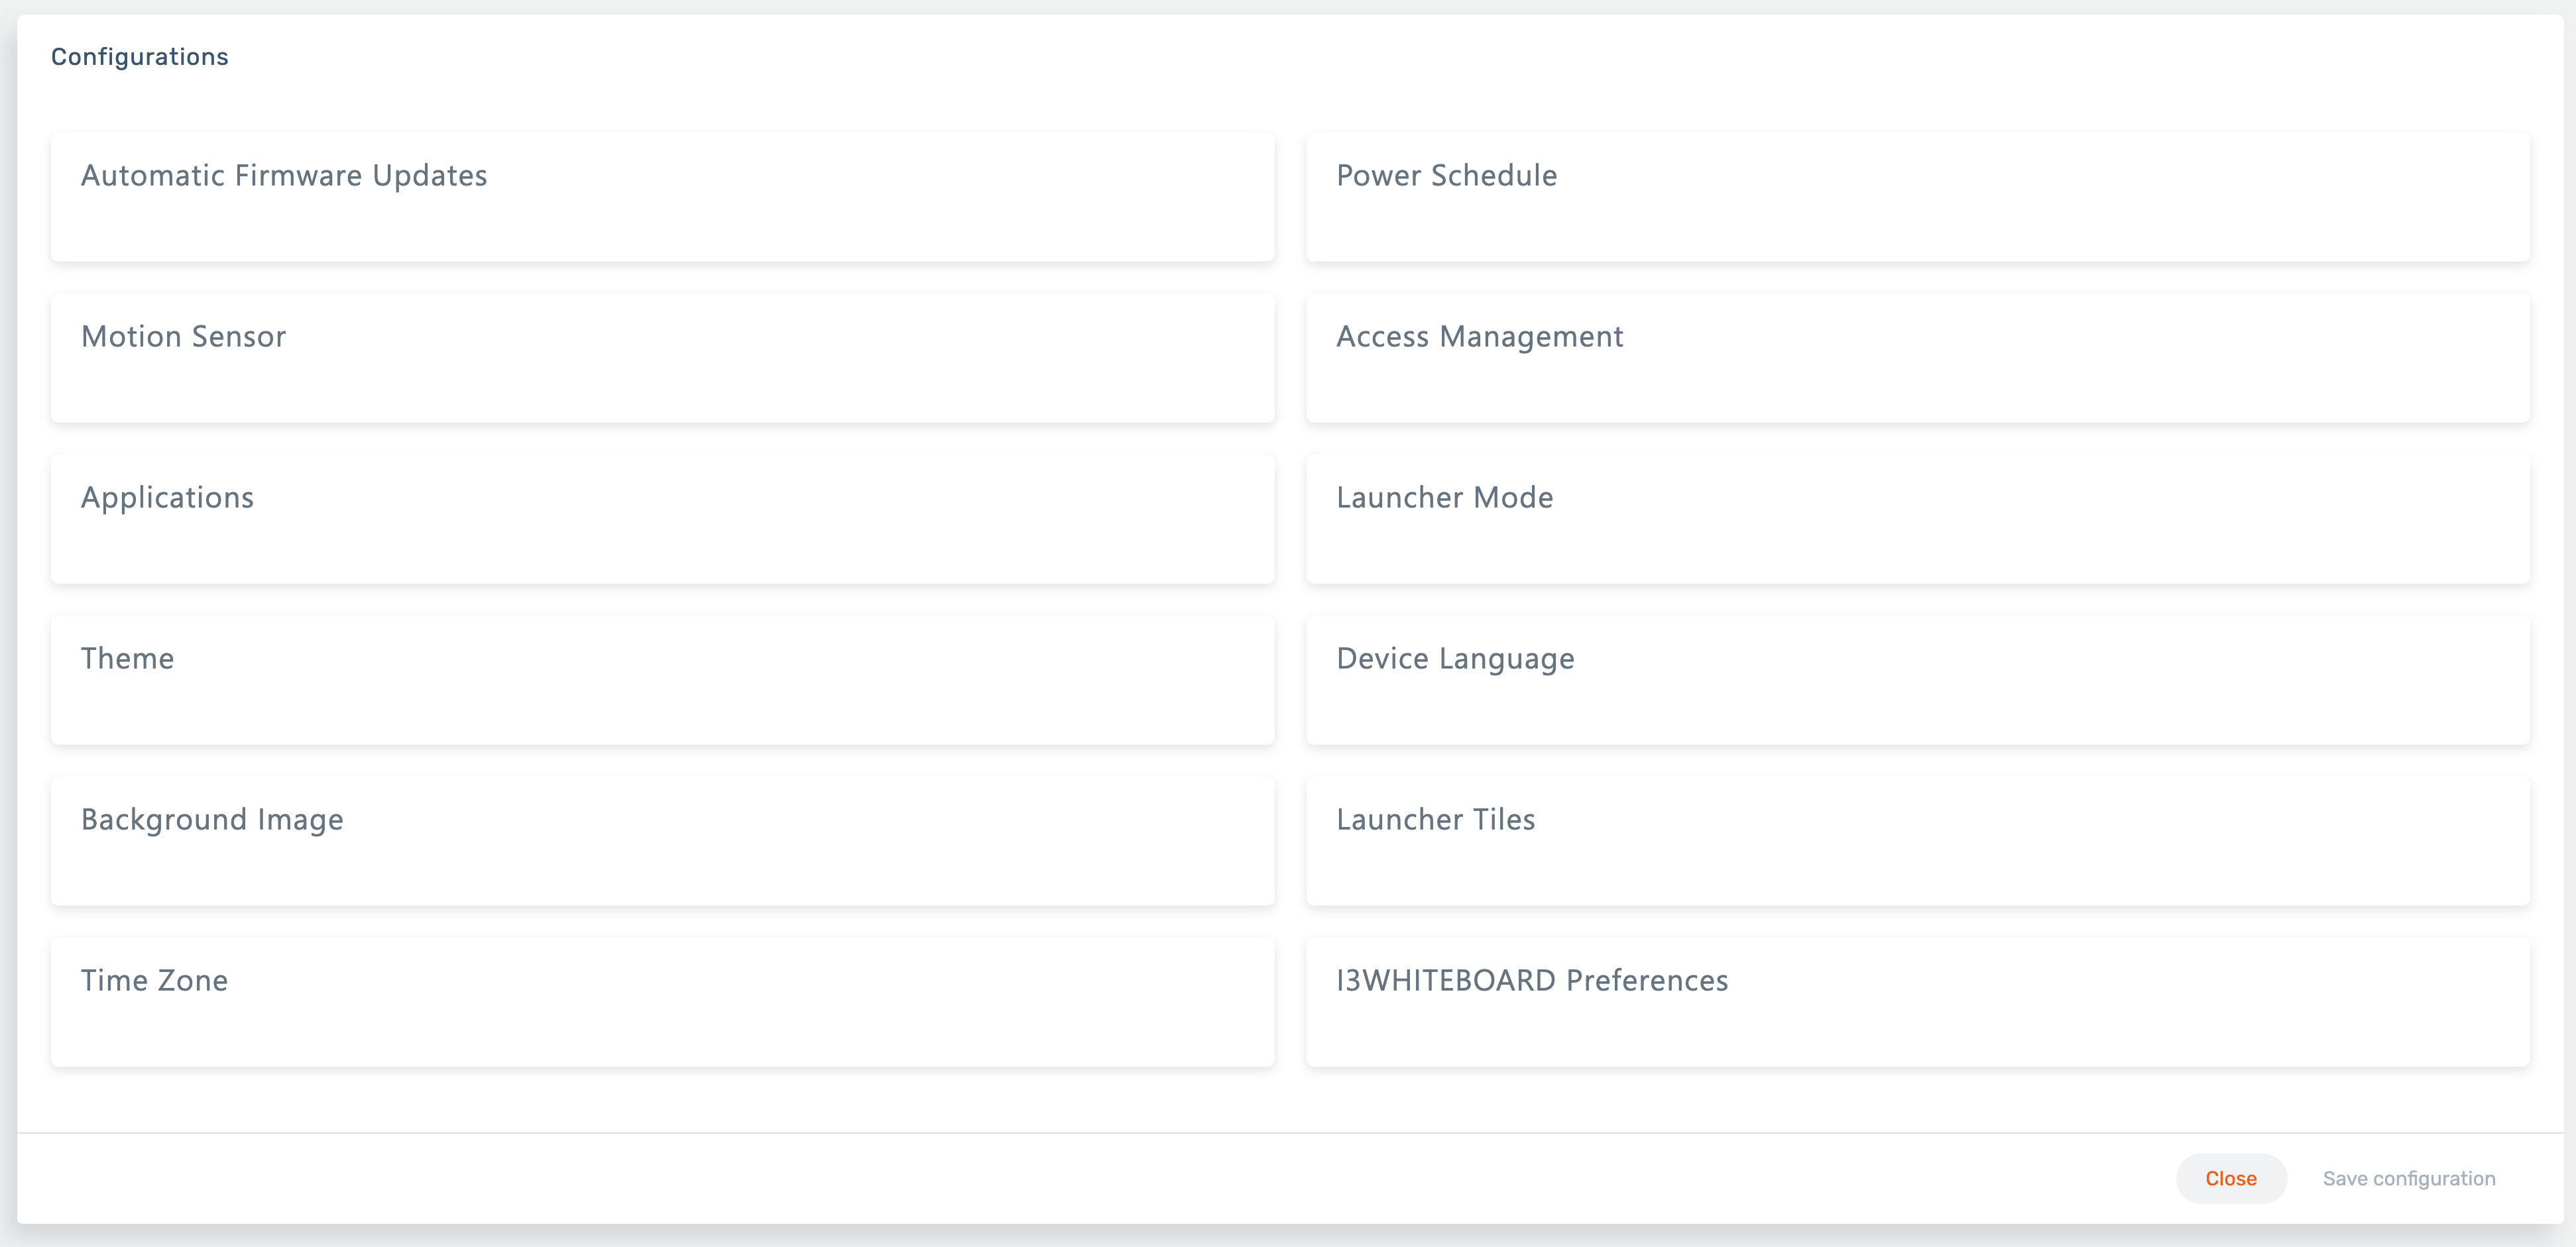Click the Configurations heading
Image resolution: width=2576 pixels, height=1247 pixels.
[139, 56]
